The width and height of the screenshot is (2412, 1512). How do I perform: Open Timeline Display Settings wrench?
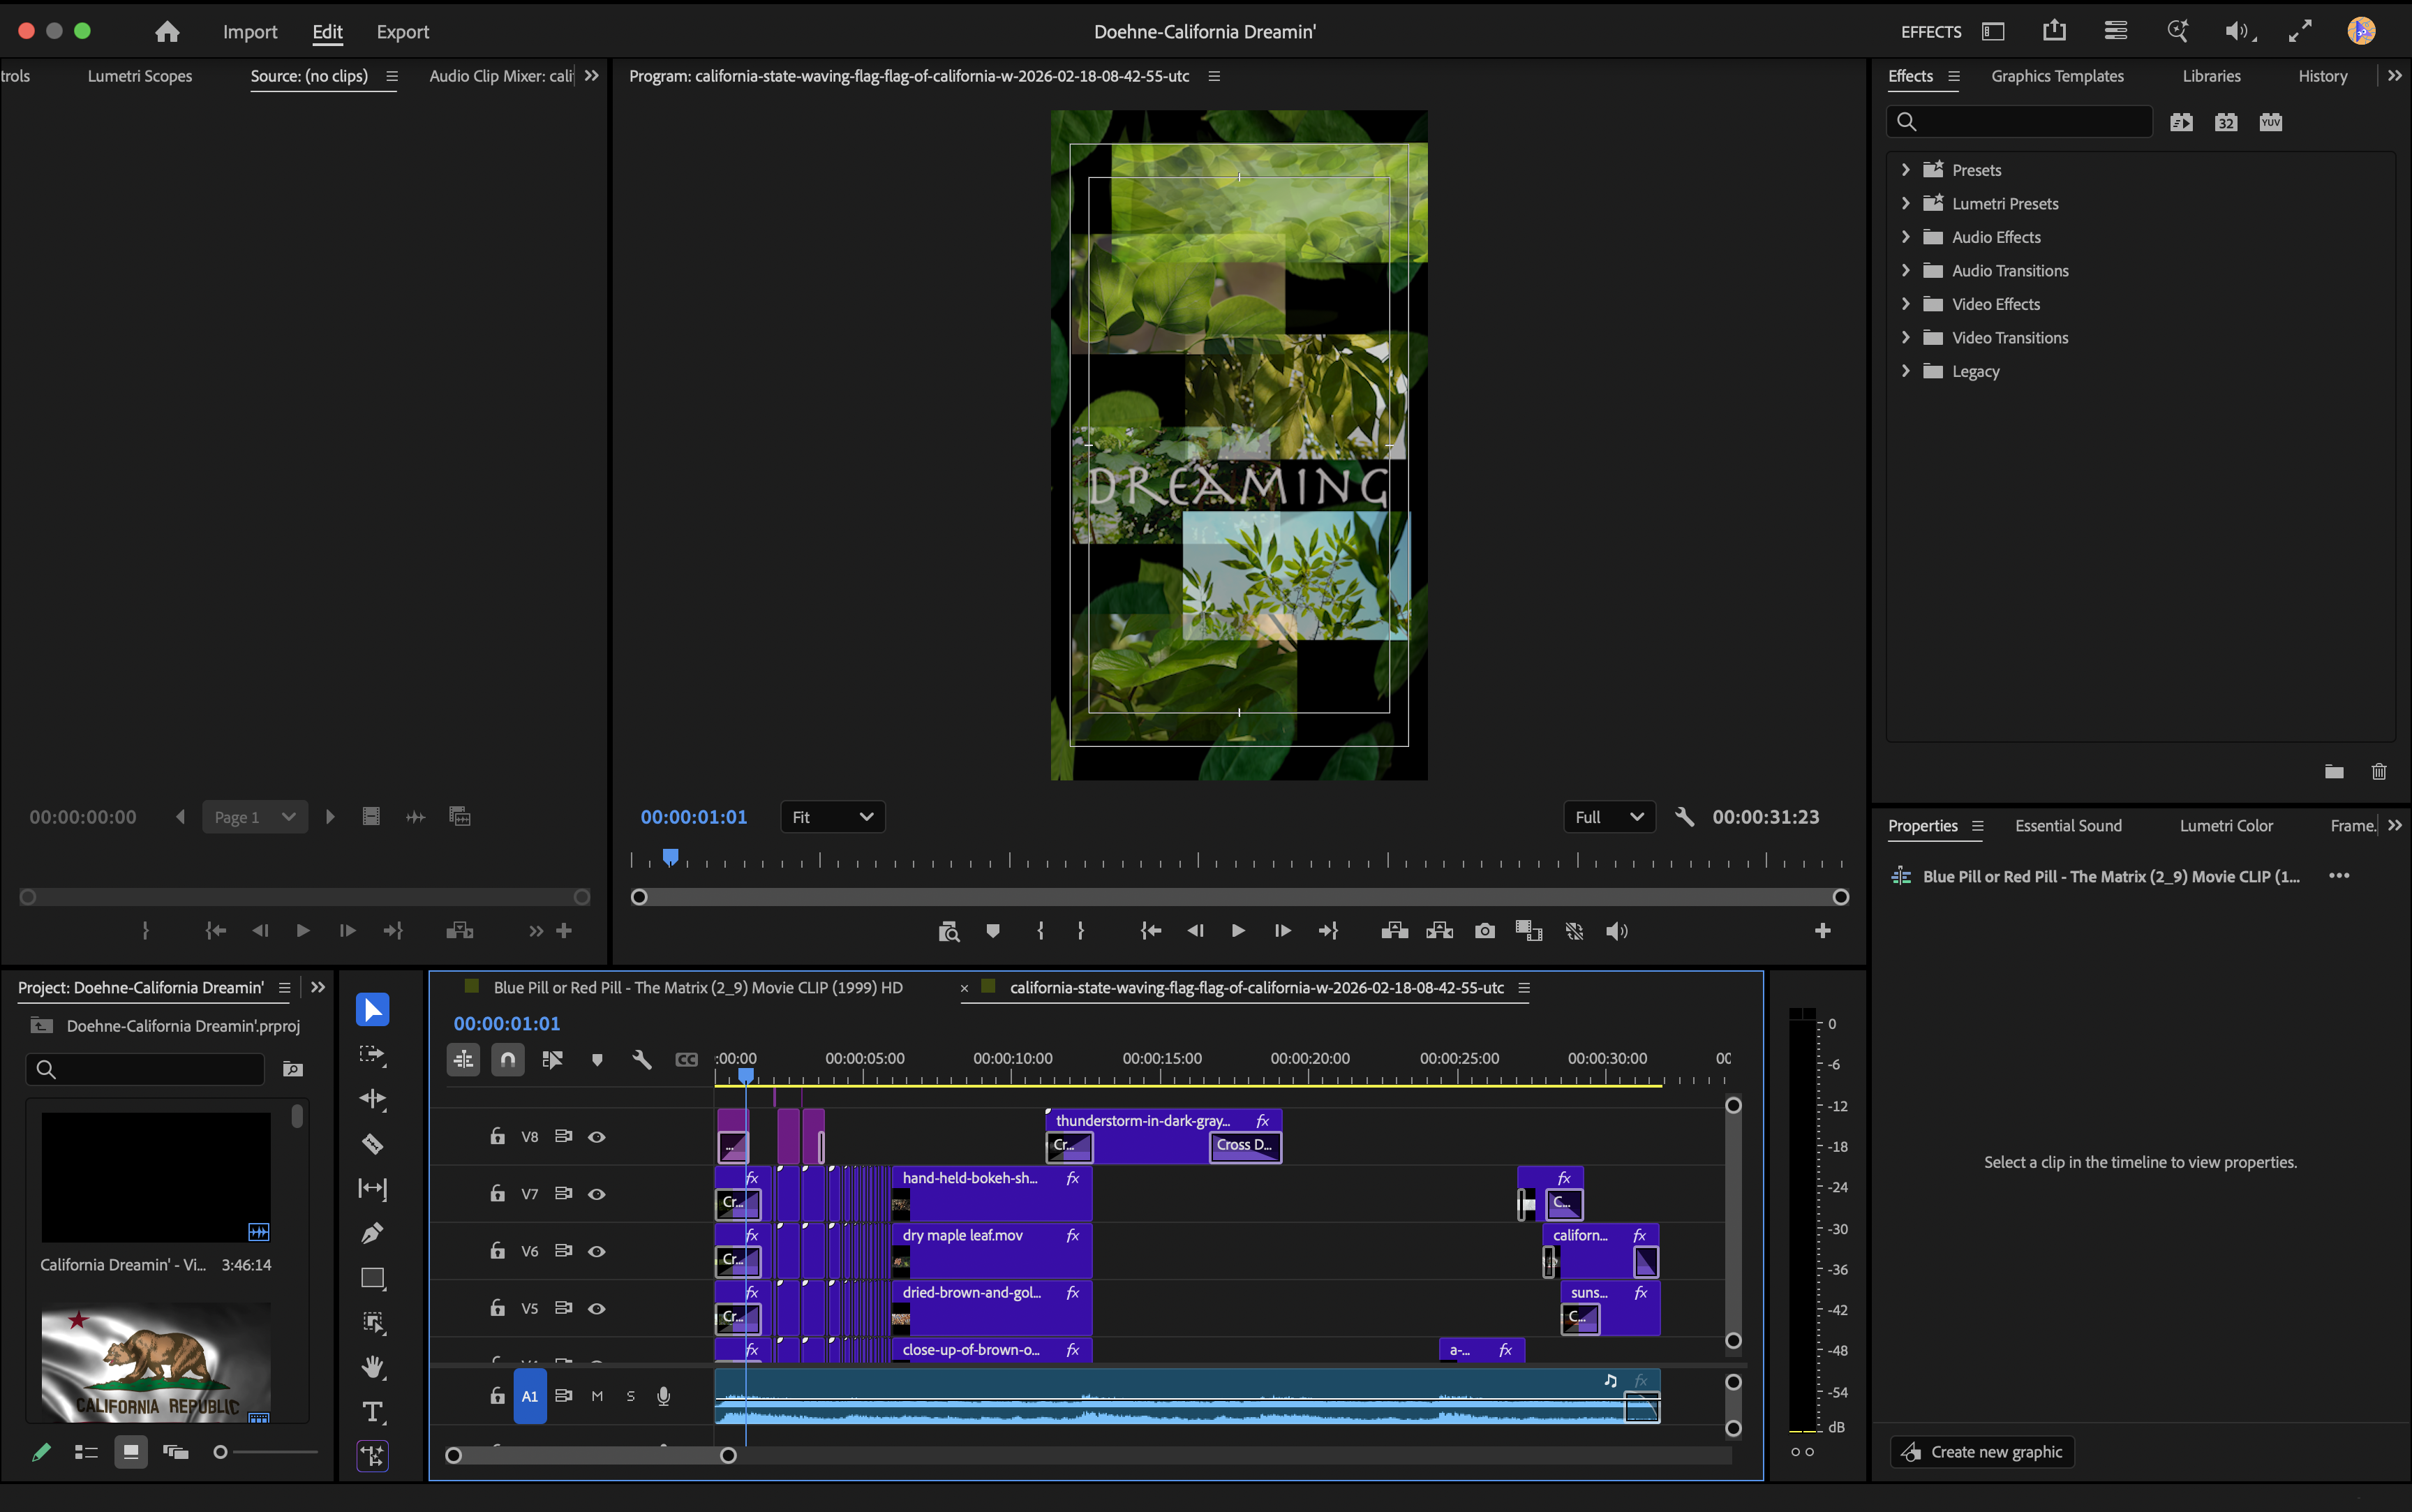pos(641,1059)
